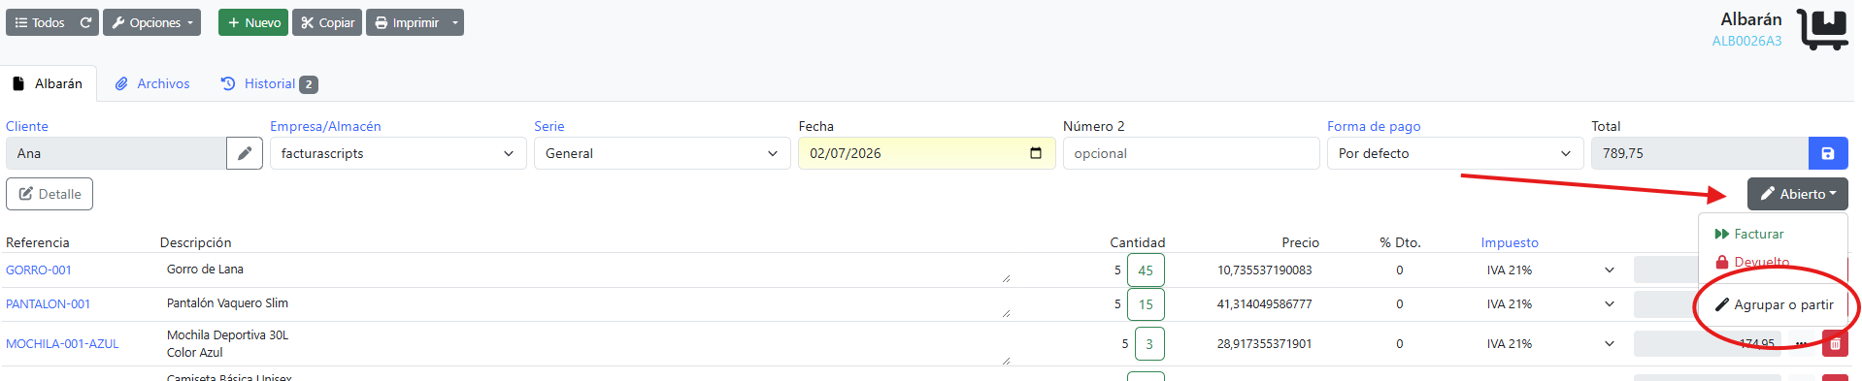This screenshot has width=1862, height=381.
Task: Click the pencil edit icon next to Ana
Action: click(x=245, y=153)
